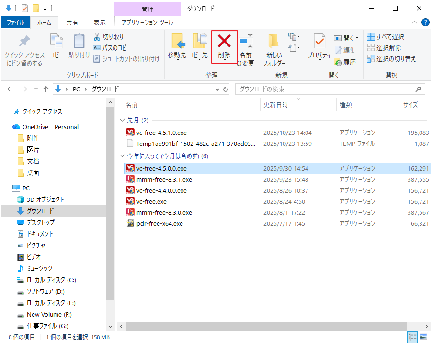The height and width of the screenshot is (344, 432).
Task: Open the new item dropdown icon
Action: click(294, 36)
